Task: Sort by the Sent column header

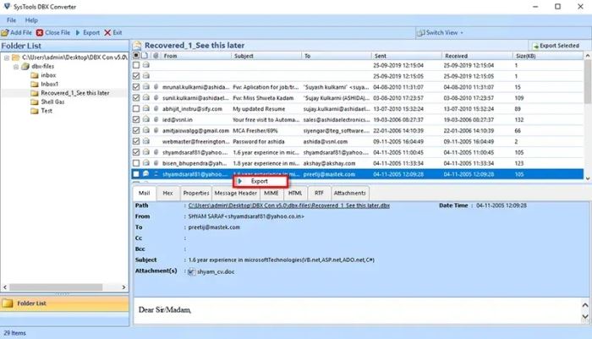Action: [407, 56]
